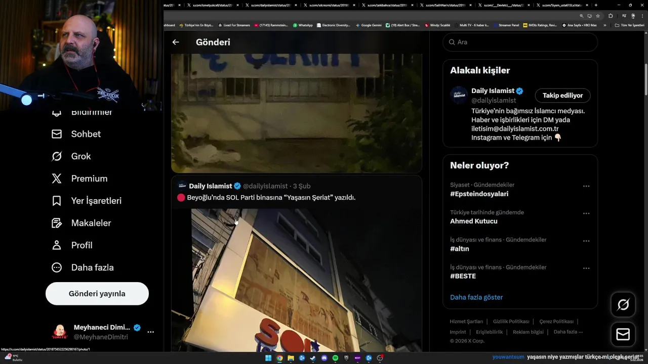Click the person icon beside Profil
Viewport: 648px width, 364px height.
(57, 245)
